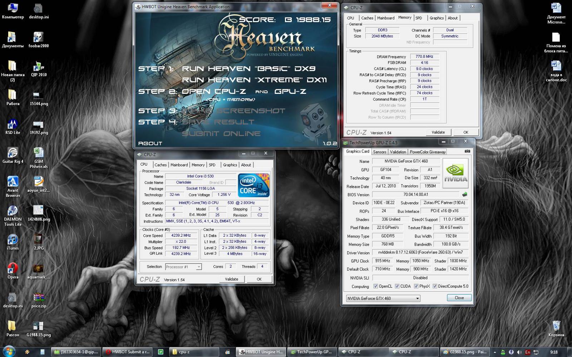Switch to Sensors tab in GPU-Z
Screen dimensions: 572x357
point(380,152)
